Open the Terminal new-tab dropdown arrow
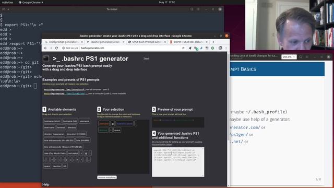 click(x=8, y=9)
